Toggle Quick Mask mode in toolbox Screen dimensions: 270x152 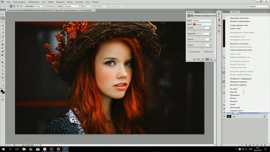[x=3, y=96]
